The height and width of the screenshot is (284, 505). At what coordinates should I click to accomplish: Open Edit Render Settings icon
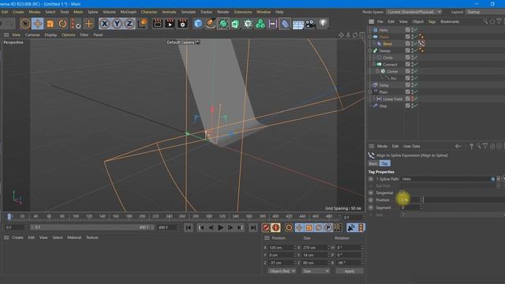(x=182, y=24)
